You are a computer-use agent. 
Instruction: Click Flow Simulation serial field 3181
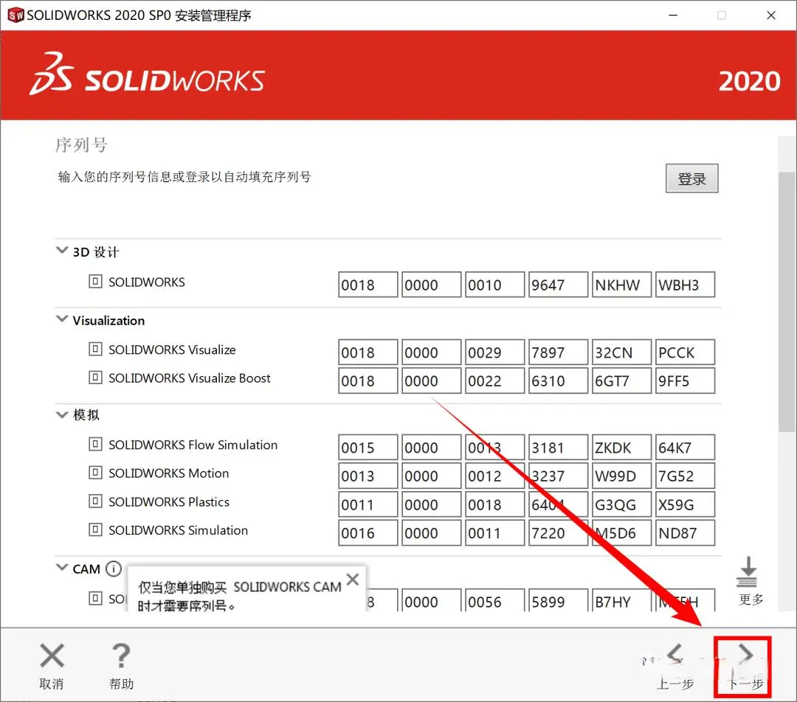pos(558,447)
